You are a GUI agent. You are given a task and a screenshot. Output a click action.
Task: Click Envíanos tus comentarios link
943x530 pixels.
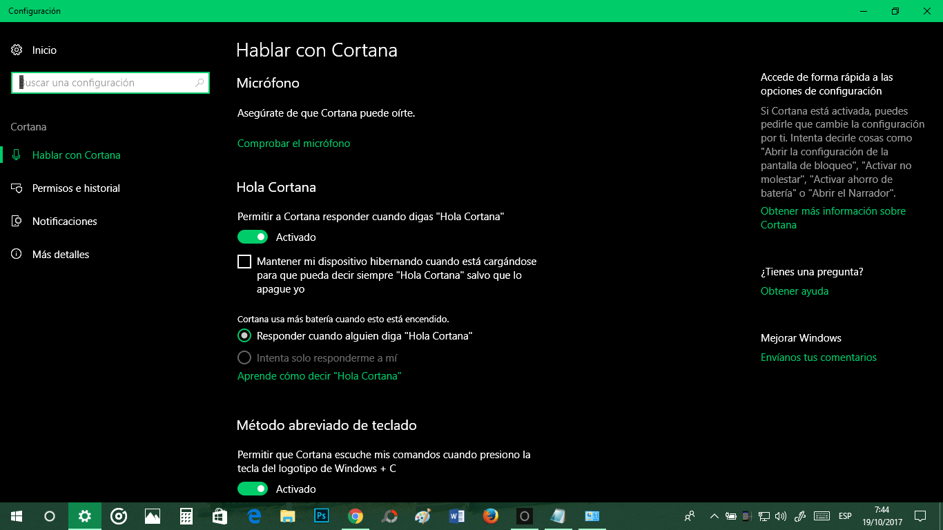pos(819,357)
